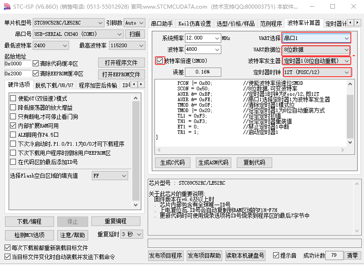
Task: Click the 0x2000 EEPROM address field
Action: pyautogui.click(x=18, y=74)
